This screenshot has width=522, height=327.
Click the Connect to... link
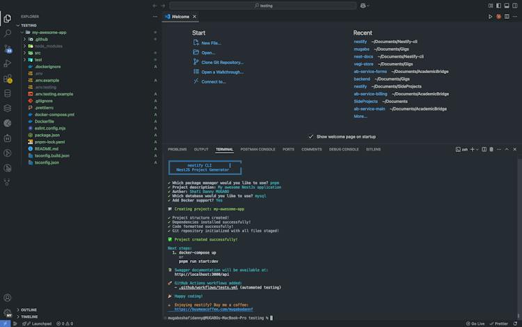(x=214, y=82)
